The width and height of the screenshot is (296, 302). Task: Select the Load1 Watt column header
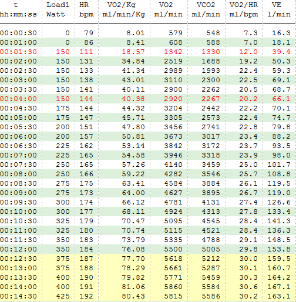pos(58,9)
